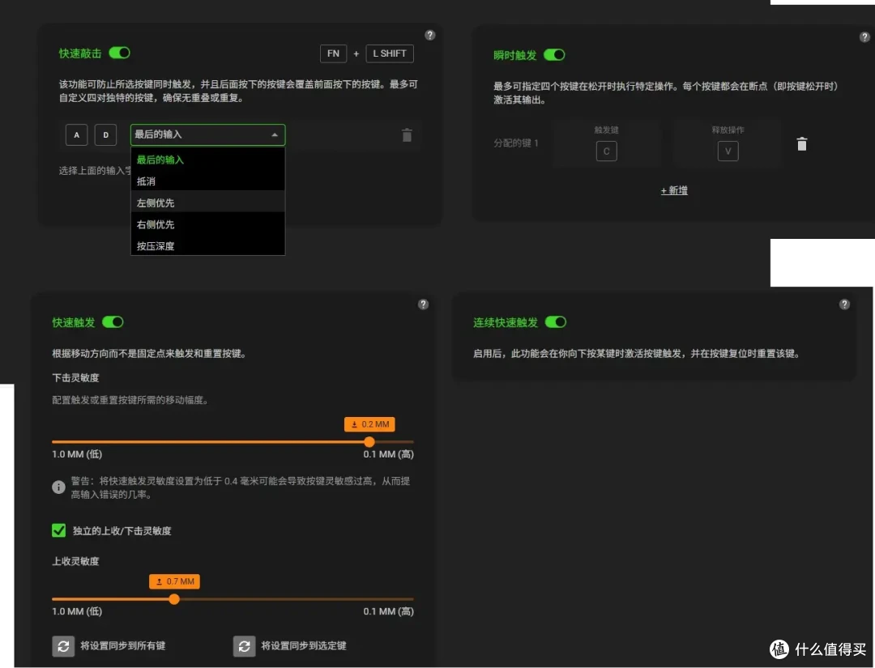Click 将设置同步到选定键 text
875x668 pixels.
(304, 645)
